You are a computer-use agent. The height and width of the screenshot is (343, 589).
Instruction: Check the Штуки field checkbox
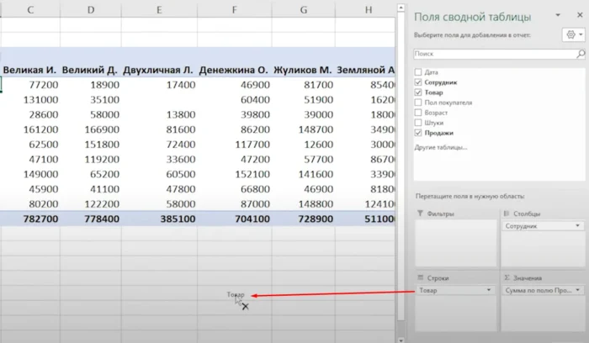(x=419, y=123)
